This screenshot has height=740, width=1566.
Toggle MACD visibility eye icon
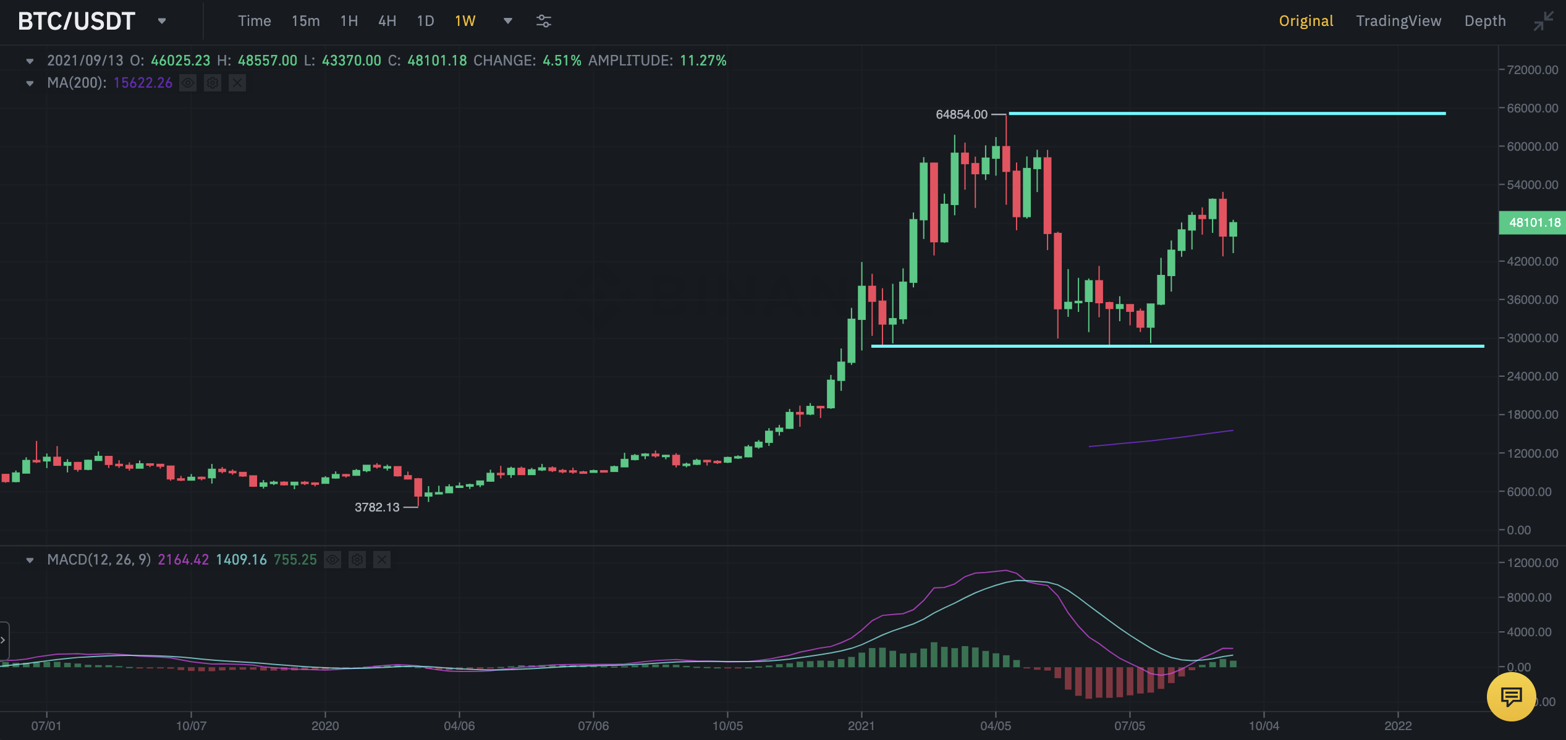pyautogui.click(x=332, y=560)
